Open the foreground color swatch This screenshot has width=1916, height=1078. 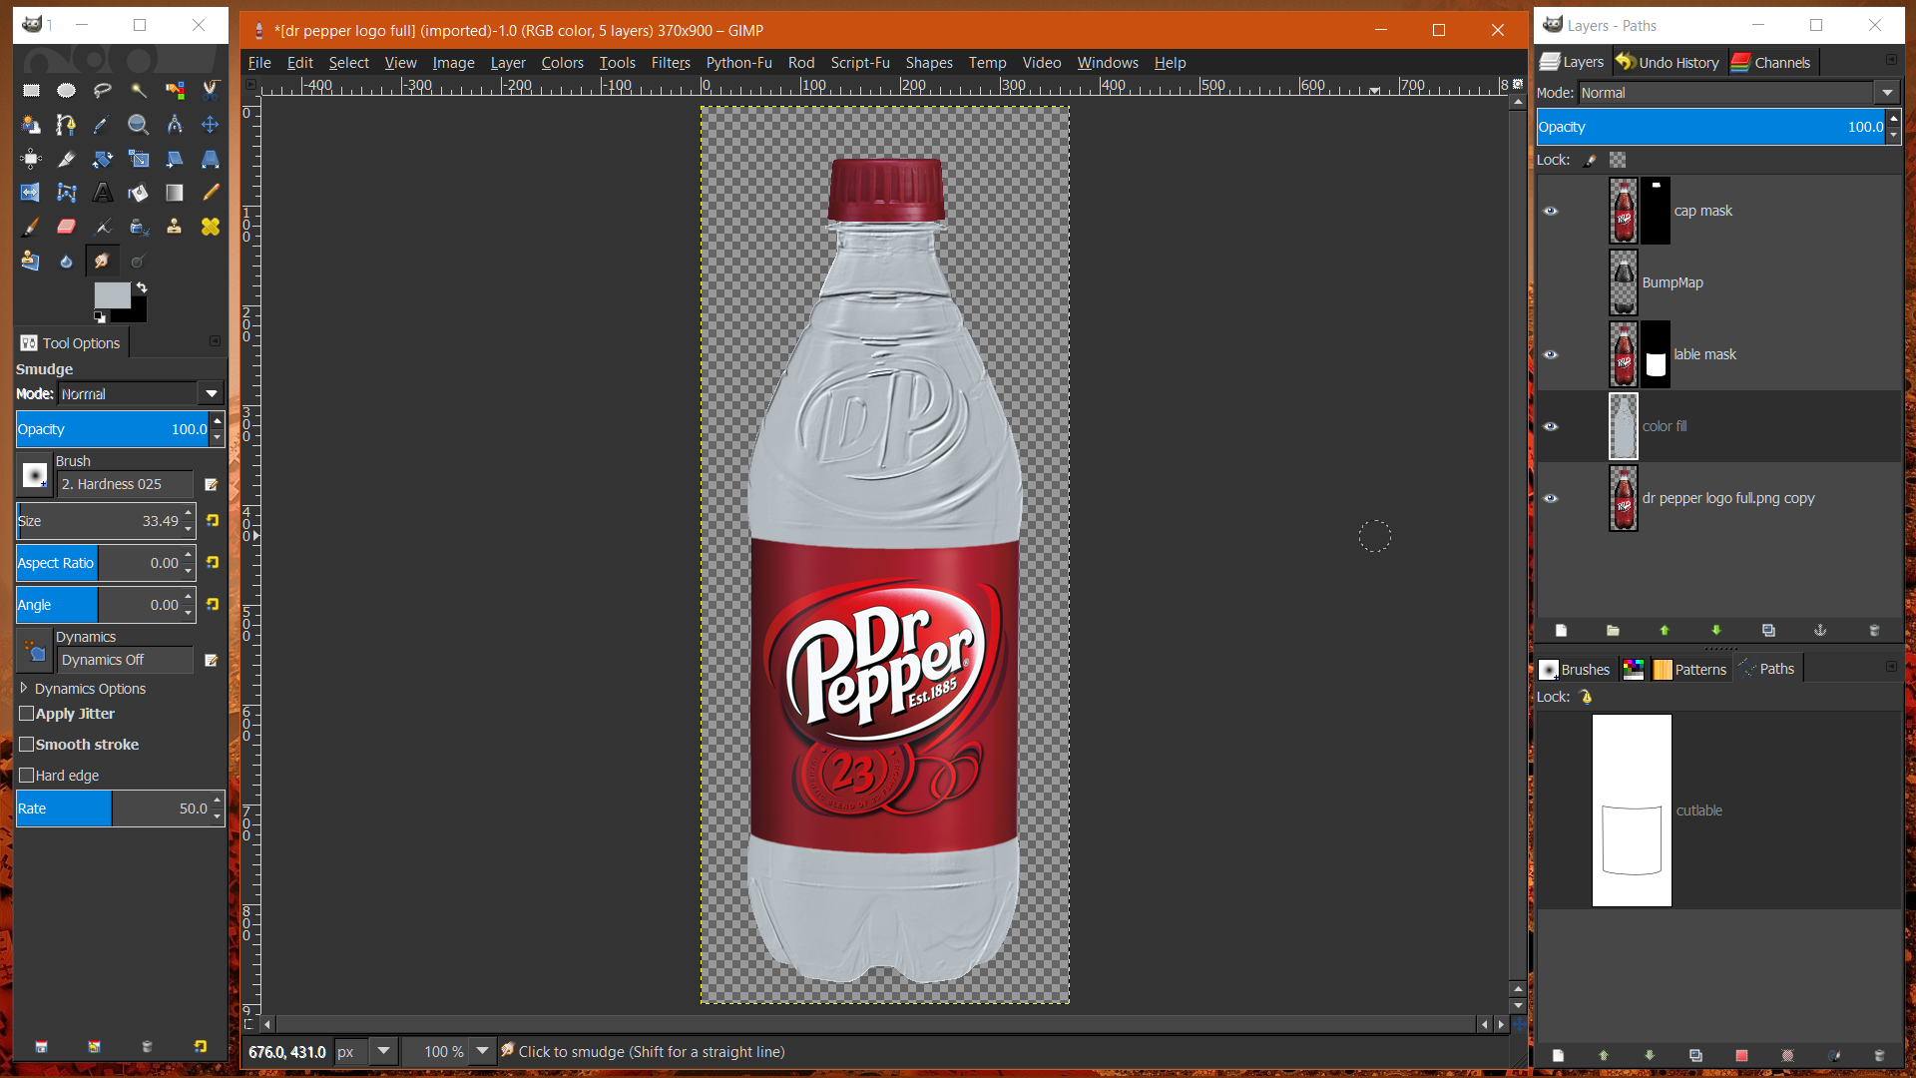coord(112,295)
